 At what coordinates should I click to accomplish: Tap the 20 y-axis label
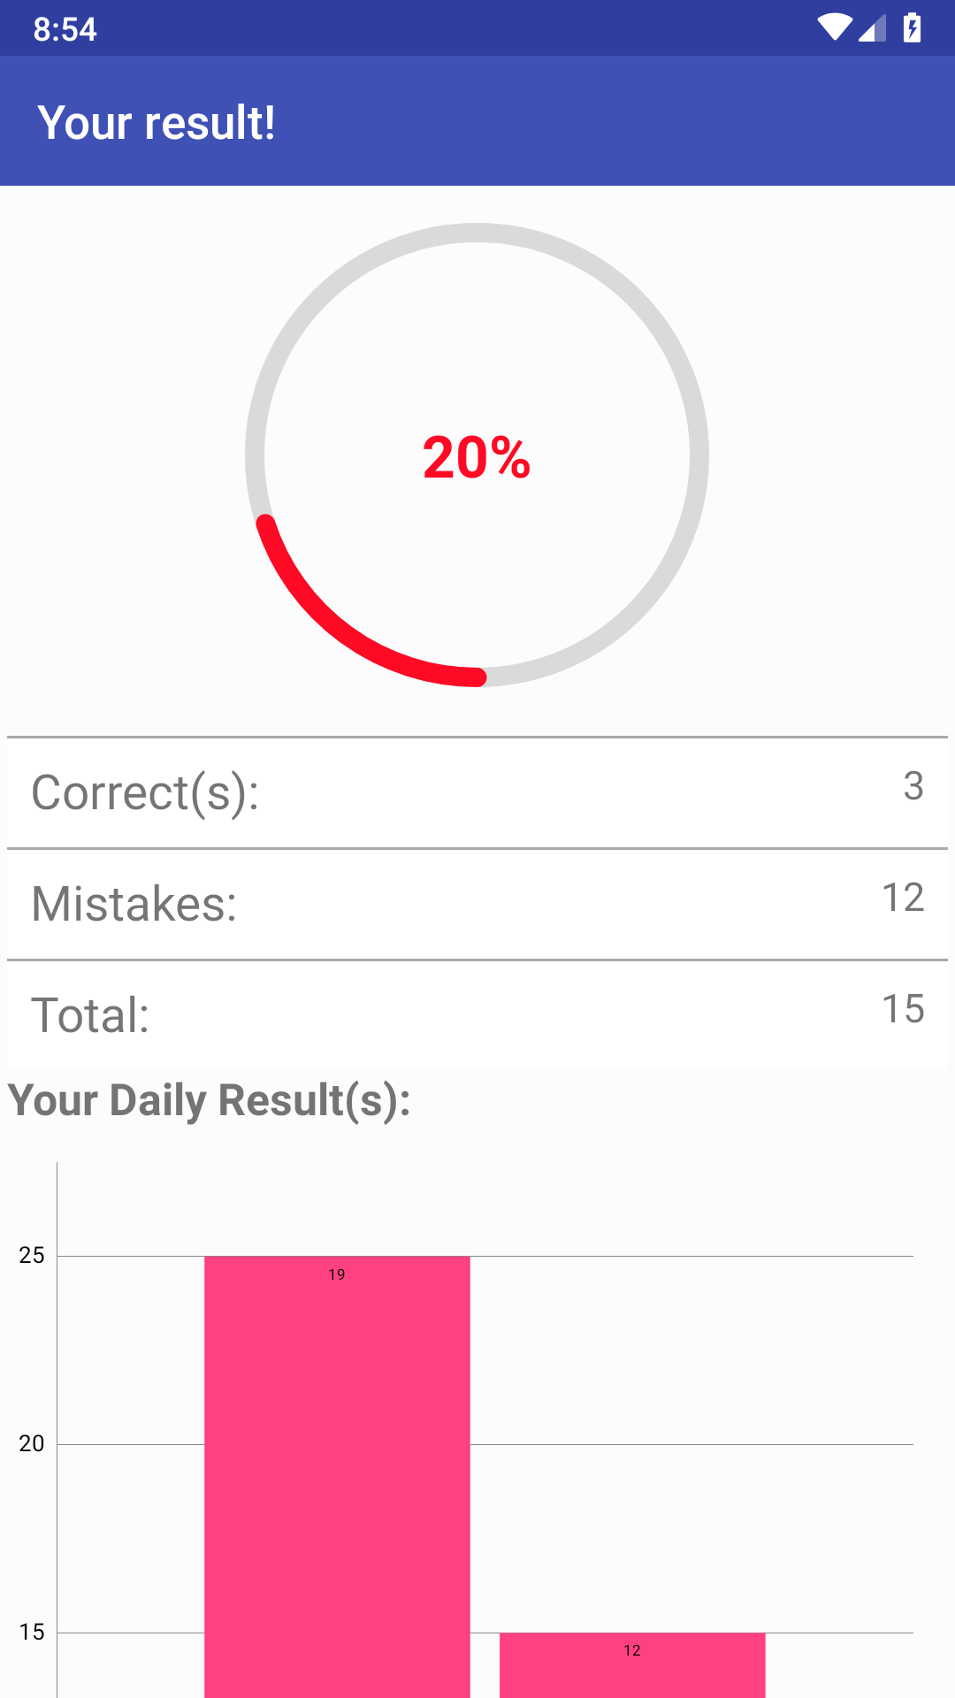[32, 1443]
